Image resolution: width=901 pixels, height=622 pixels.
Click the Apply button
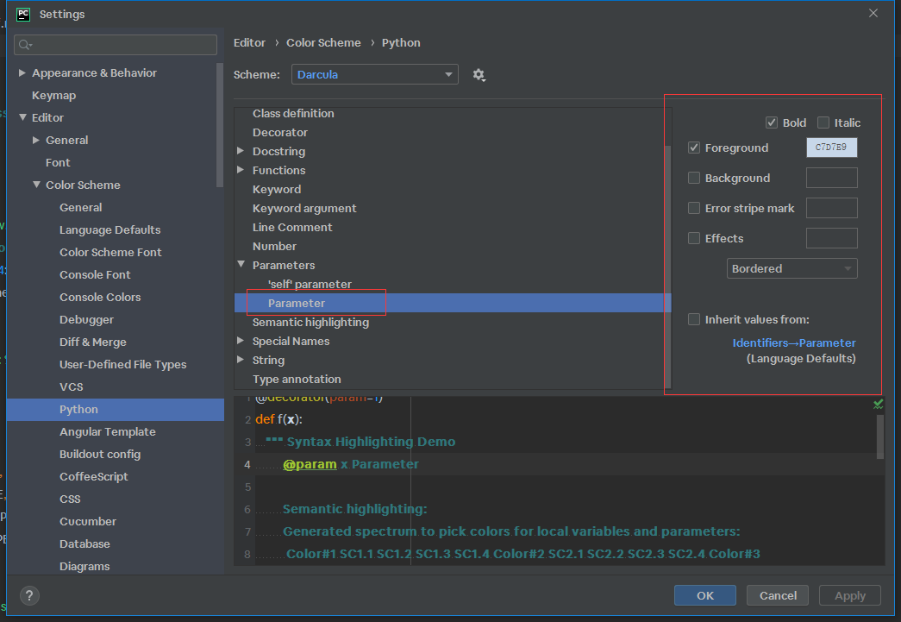click(x=850, y=595)
